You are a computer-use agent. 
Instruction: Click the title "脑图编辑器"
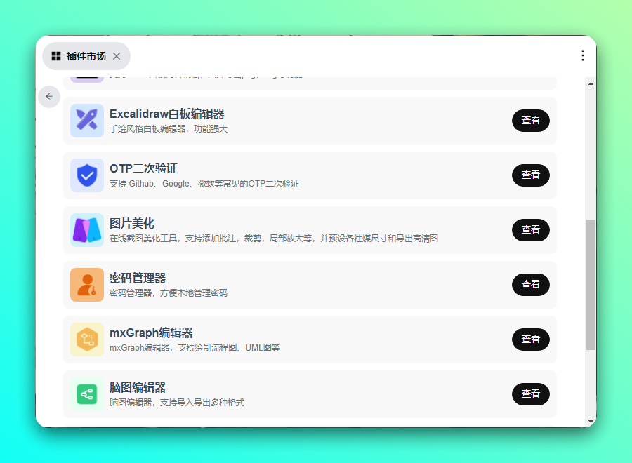pos(138,388)
